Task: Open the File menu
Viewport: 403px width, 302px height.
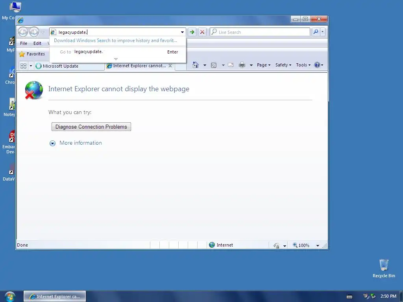Action: (x=23, y=43)
